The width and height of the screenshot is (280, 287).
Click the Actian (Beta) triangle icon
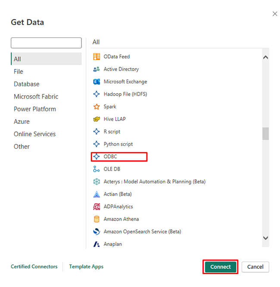pos(96,194)
